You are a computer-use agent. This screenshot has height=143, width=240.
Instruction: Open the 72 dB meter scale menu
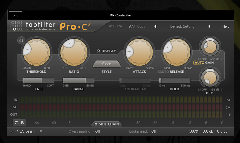tap(19, 123)
